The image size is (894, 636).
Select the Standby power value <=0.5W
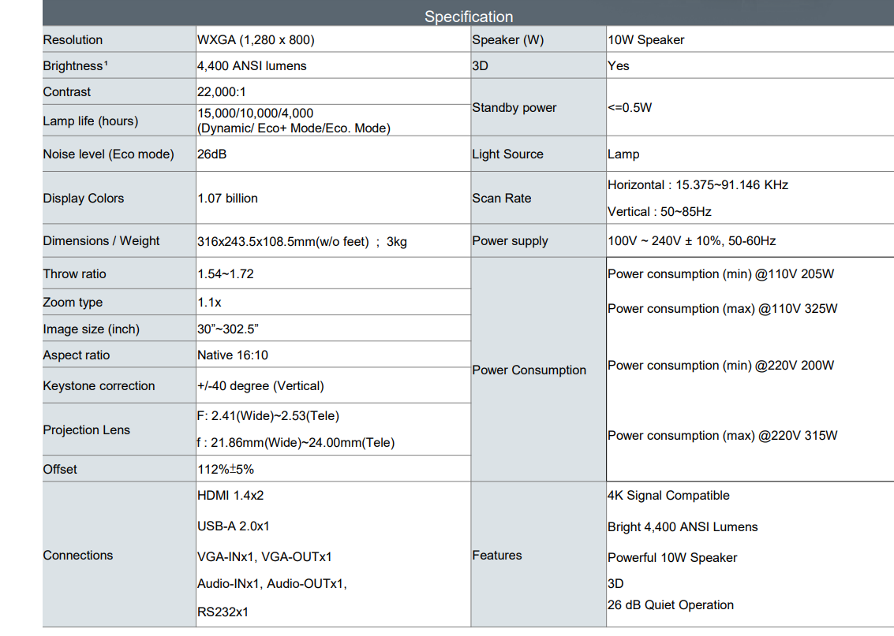pos(630,108)
